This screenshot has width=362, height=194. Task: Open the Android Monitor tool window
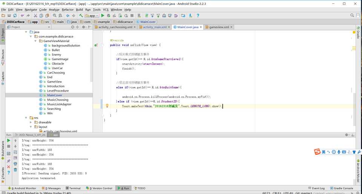point(22,188)
